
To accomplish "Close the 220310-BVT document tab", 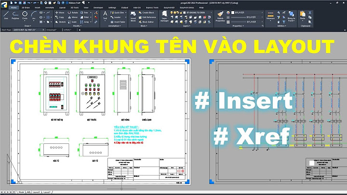I will coord(43,30).
